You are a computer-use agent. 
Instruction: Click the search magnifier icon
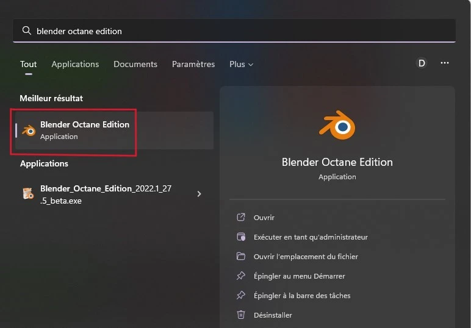pos(27,30)
